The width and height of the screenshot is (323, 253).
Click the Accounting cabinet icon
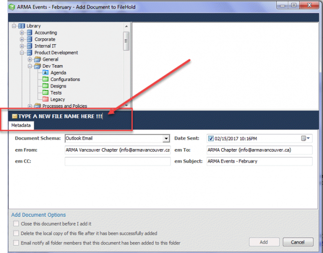click(29, 32)
